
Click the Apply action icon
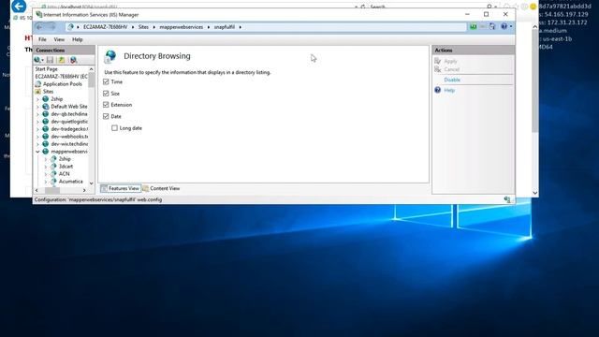pyautogui.click(x=438, y=61)
